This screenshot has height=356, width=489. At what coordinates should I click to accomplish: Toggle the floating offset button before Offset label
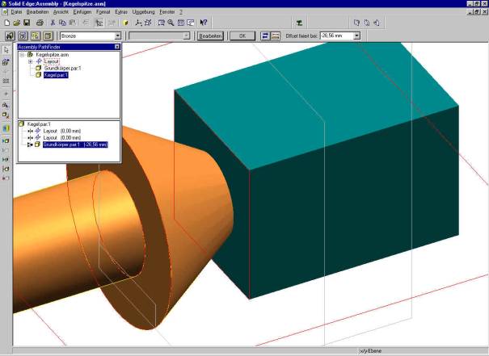(276, 36)
